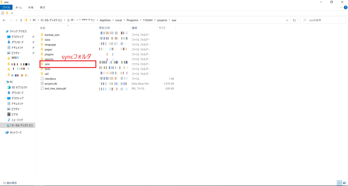Click the Back navigation arrow
The image size is (348, 186).
[x=4, y=20]
